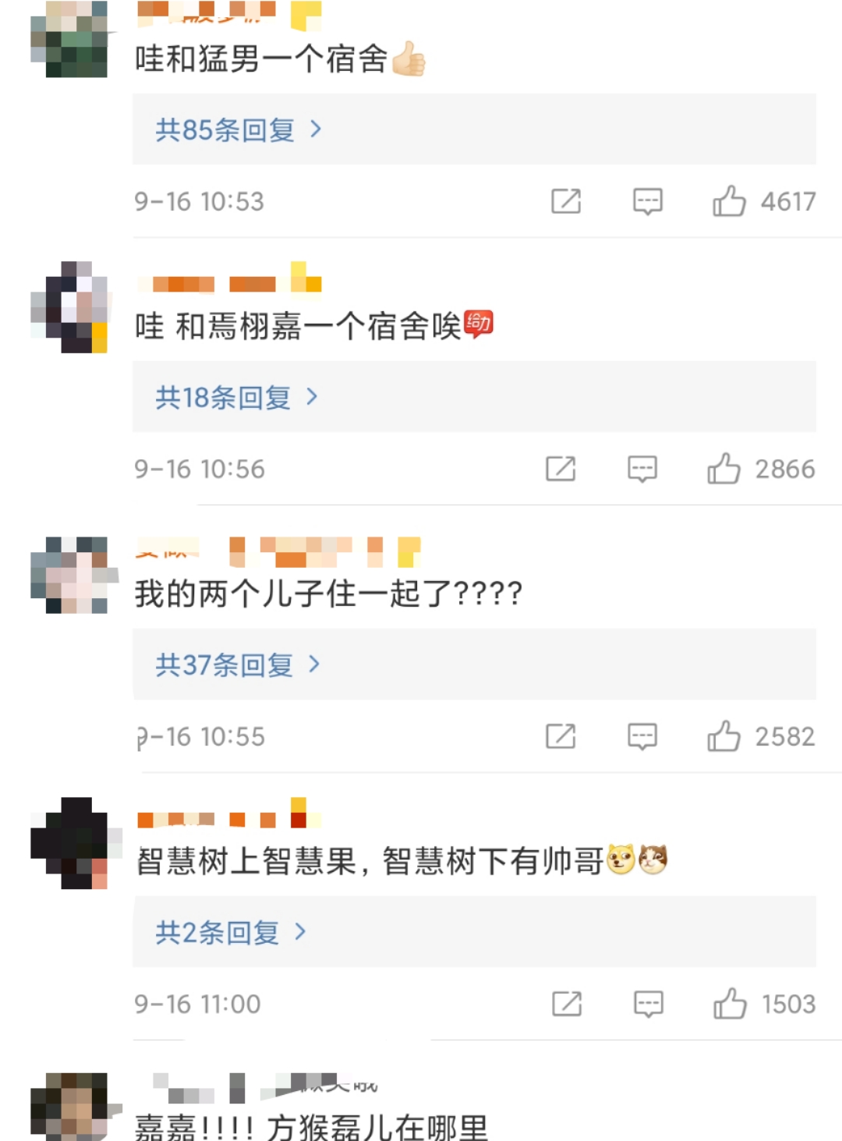Repost the comment posted 9-16 10:55
The width and height of the screenshot is (842, 1141).
pos(561,736)
